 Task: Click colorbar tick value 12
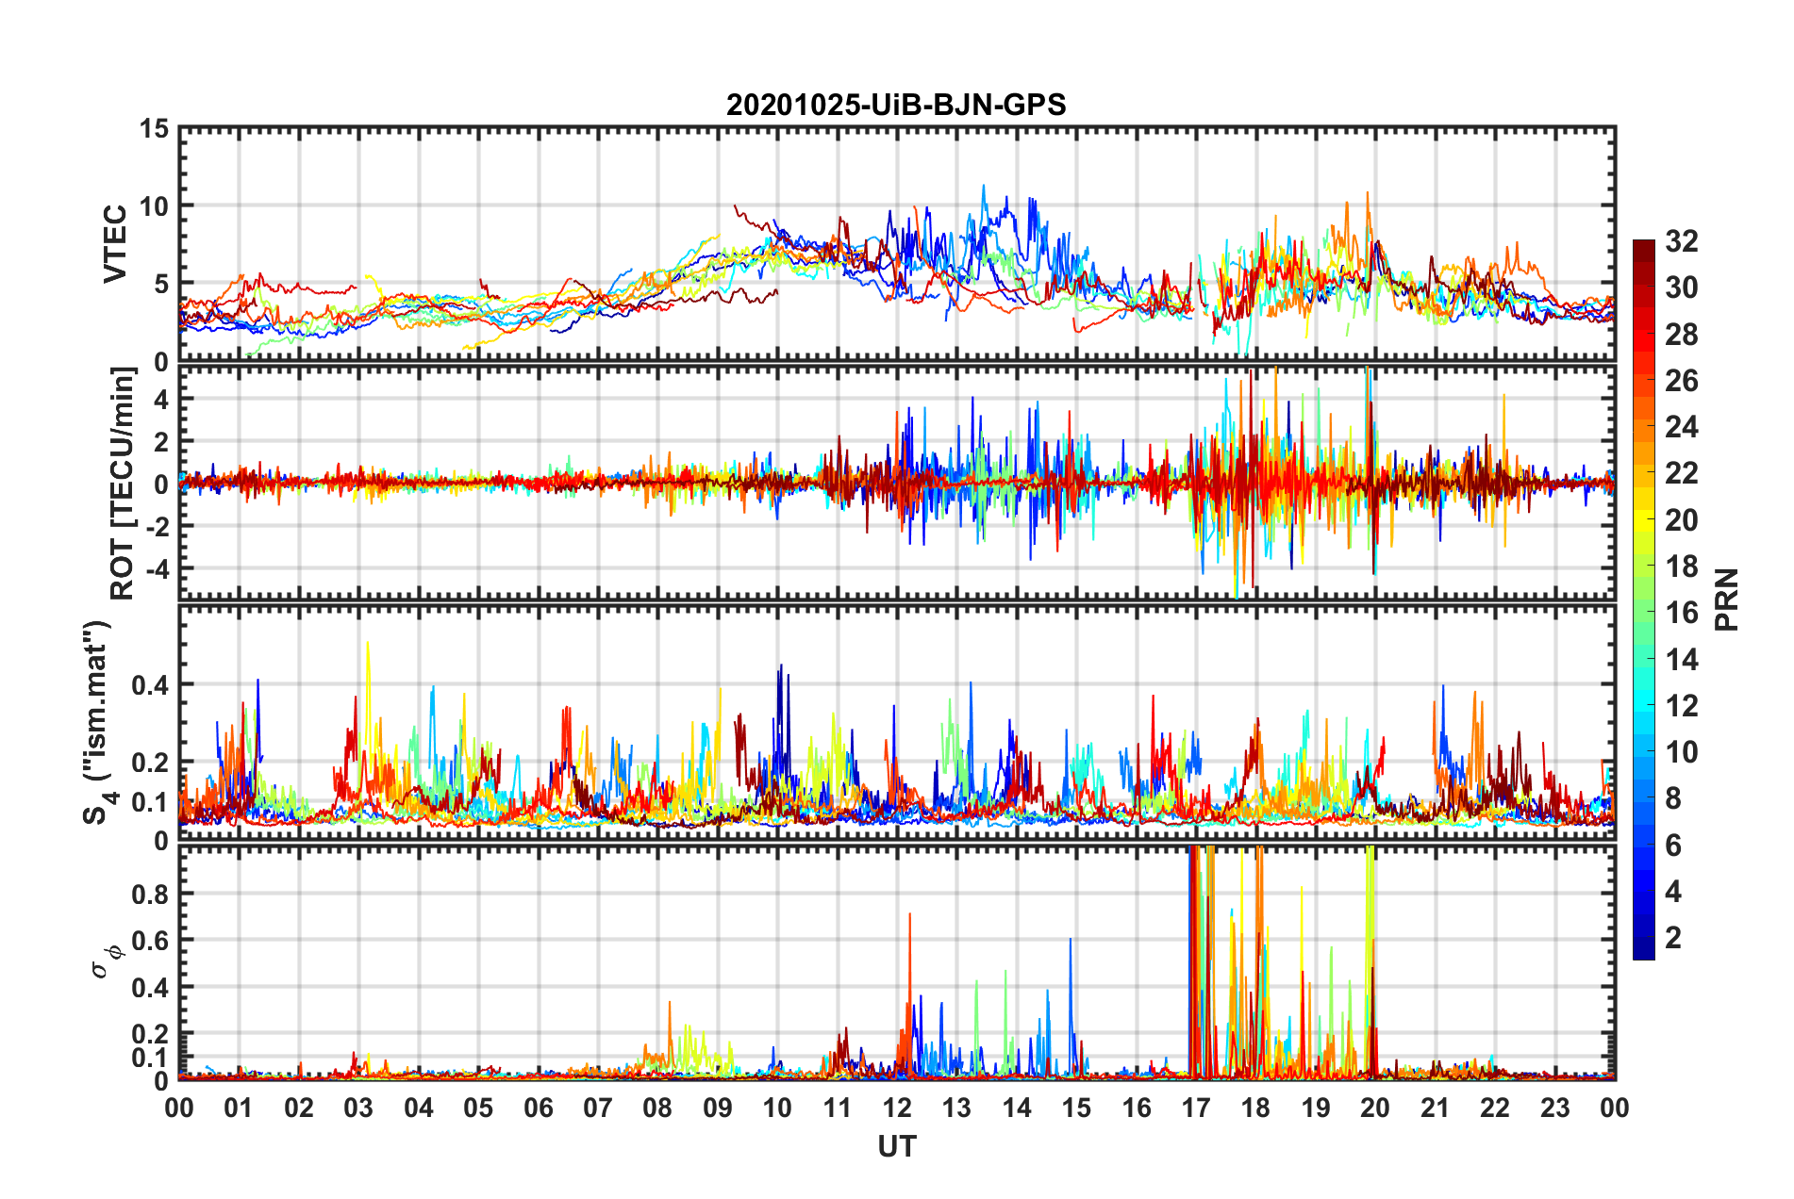click(1681, 705)
